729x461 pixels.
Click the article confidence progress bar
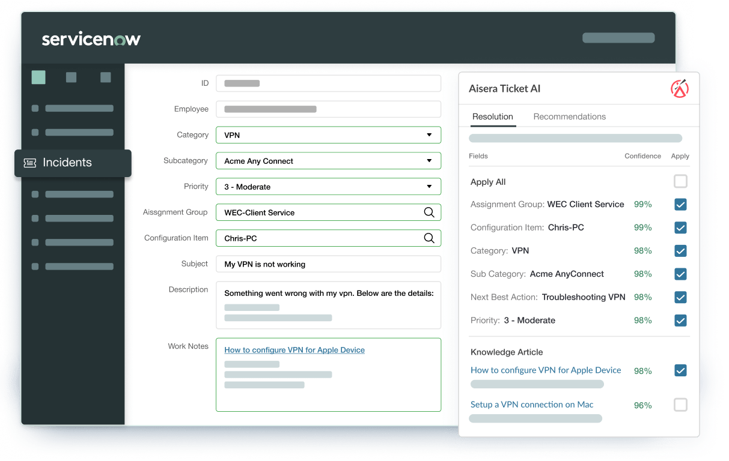(x=537, y=384)
